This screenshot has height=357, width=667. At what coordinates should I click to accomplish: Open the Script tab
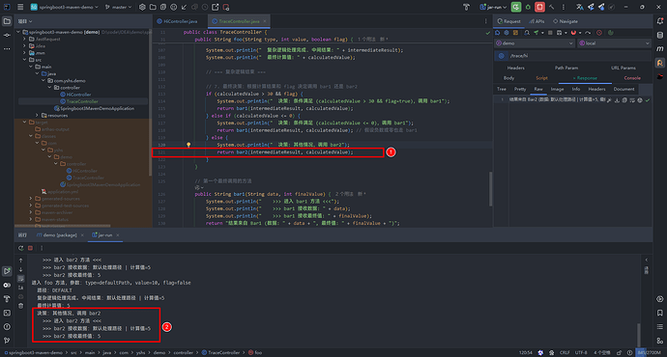(x=541, y=78)
